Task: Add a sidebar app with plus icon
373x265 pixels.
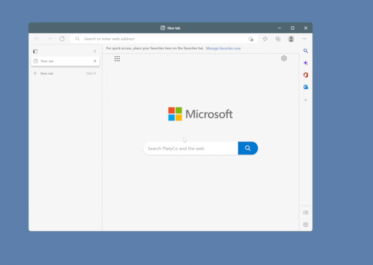Action: click(x=306, y=100)
